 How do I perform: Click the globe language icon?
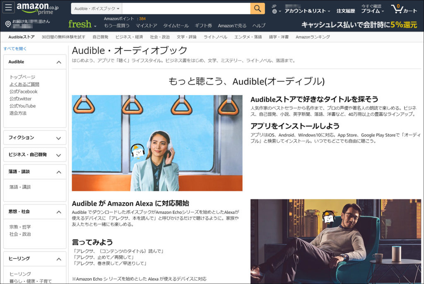275,11
